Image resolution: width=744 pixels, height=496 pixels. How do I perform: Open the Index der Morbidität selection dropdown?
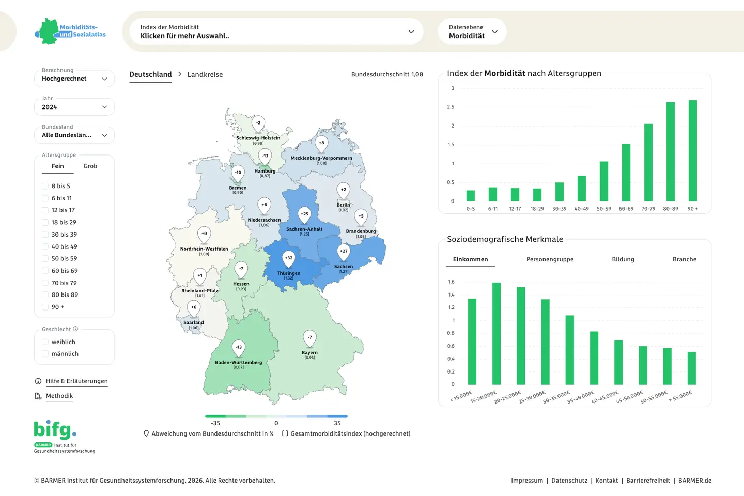click(277, 32)
